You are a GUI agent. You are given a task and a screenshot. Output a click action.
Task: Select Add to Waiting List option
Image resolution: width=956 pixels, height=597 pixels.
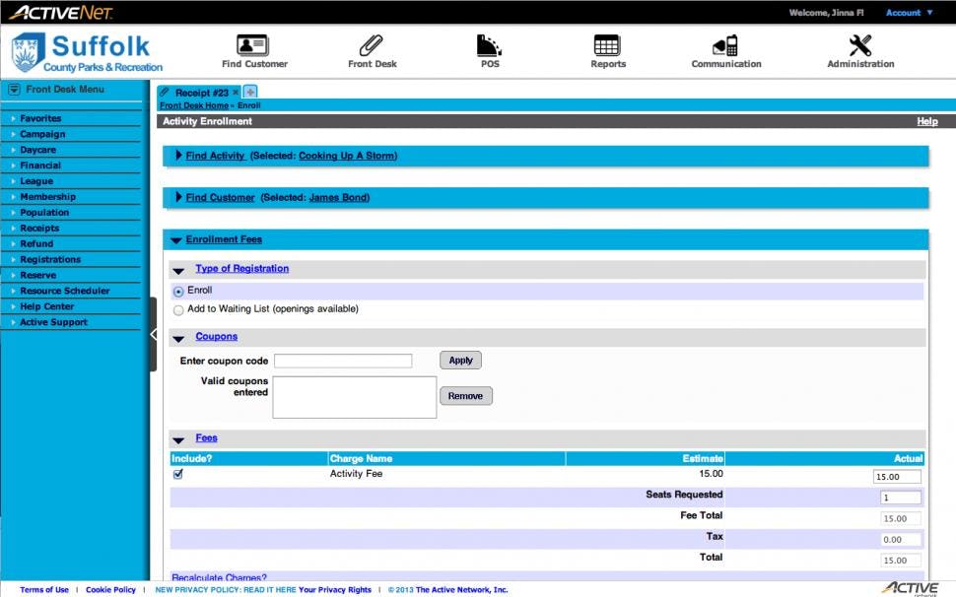178,308
